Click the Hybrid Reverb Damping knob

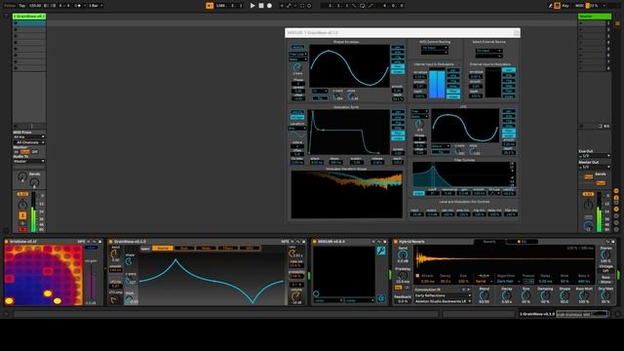(545, 295)
